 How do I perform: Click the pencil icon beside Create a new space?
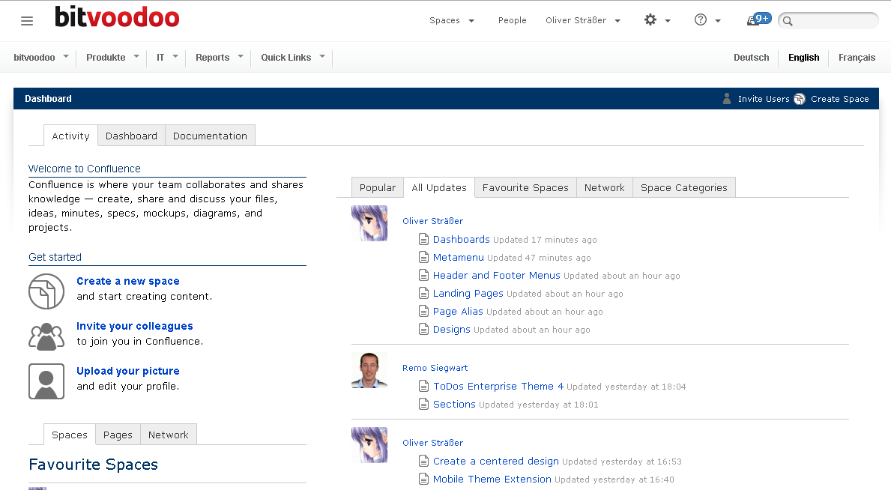click(x=46, y=291)
